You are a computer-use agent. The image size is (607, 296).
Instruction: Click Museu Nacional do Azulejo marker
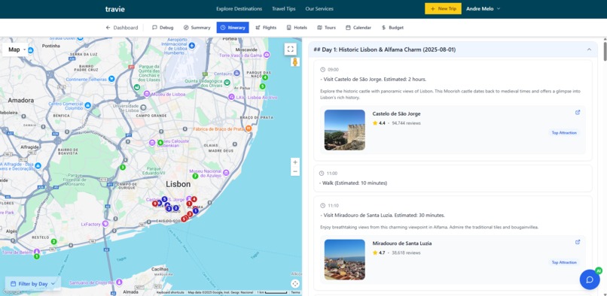226,173
